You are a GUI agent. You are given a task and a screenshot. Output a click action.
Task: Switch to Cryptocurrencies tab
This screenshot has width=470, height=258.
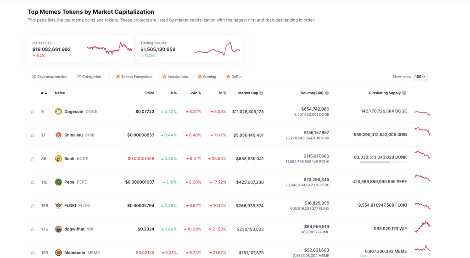[x=50, y=77]
